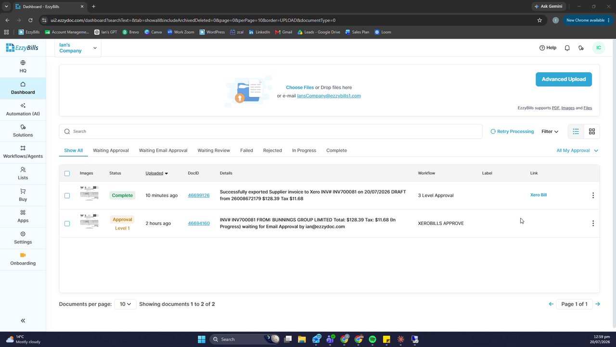
Task: Click the Advanced Upload button
Action: coord(564,80)
